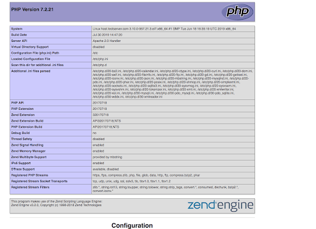316x229 pixels.
Task: Click the IPv6 Support label
Action: click(21, 163)
